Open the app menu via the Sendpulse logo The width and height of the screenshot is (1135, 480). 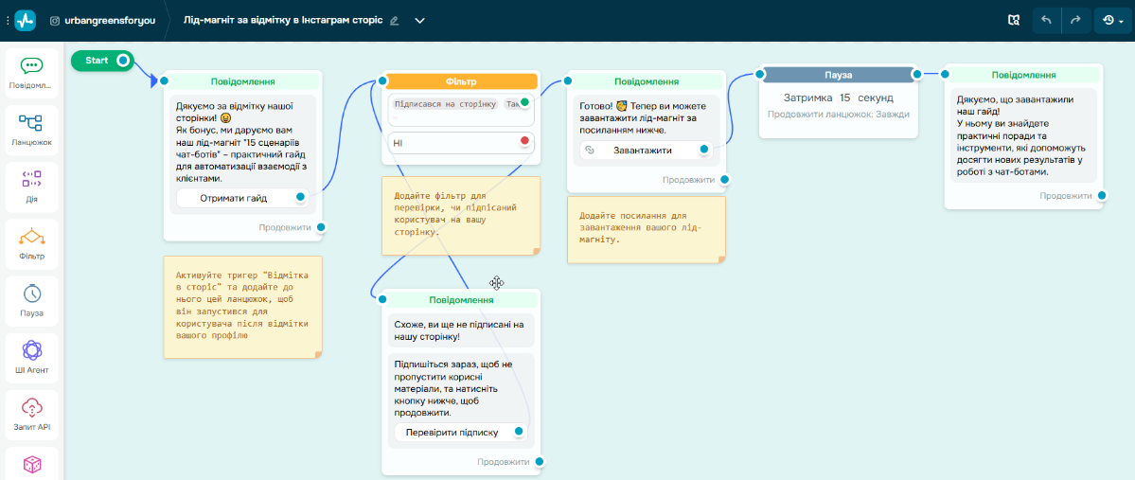(x=25, y=20)
